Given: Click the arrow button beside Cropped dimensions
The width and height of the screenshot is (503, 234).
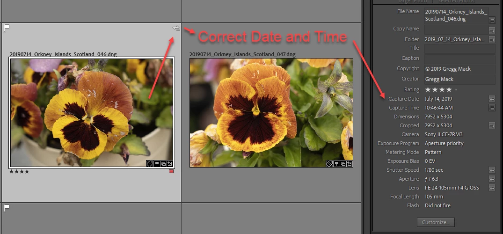Looking at the screenshot, I should 492,125.
